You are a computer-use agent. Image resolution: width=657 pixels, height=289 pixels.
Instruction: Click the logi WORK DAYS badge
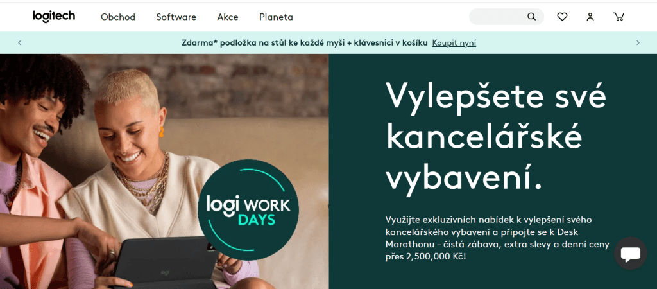coord(248,210)
